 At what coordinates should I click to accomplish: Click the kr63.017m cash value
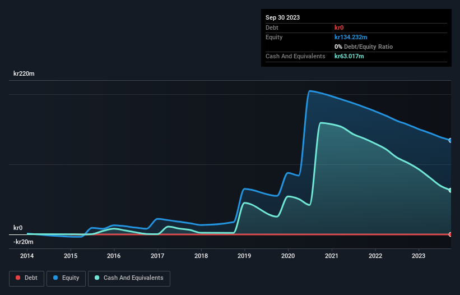(349, 56)
